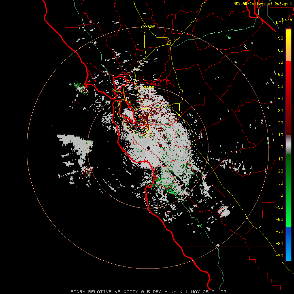The width and height of the screenshot is (294, 294).
Task: Click "STORM RELATIVE VELOCITY" in the bottom caption
Action: (x=105, y=292)
